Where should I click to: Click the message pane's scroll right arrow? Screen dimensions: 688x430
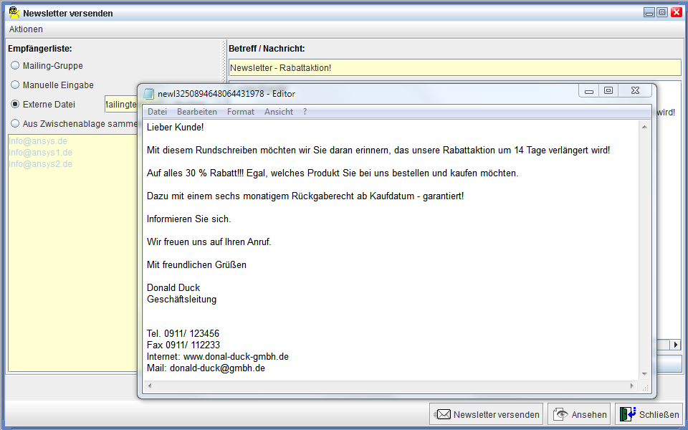pyautogui.click(x=677, y=345)
